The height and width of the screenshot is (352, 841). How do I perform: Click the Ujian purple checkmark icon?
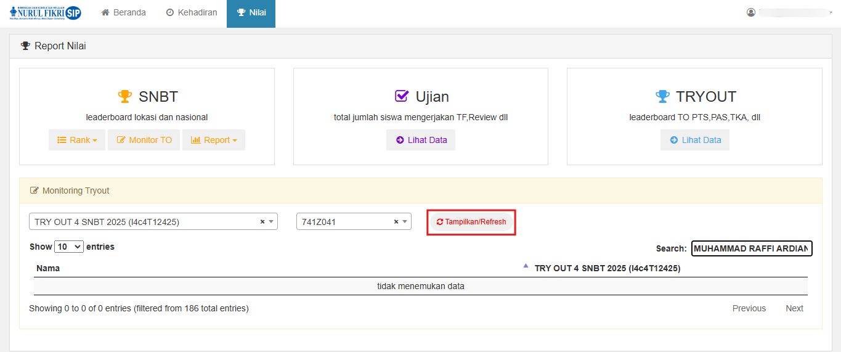402,96
